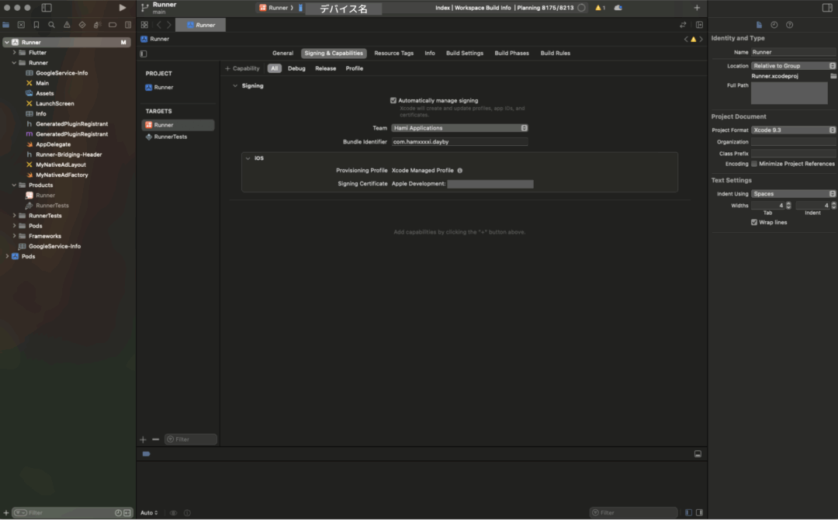Switch to the General tab
838x520 pixels.
(x=282, y=53)
